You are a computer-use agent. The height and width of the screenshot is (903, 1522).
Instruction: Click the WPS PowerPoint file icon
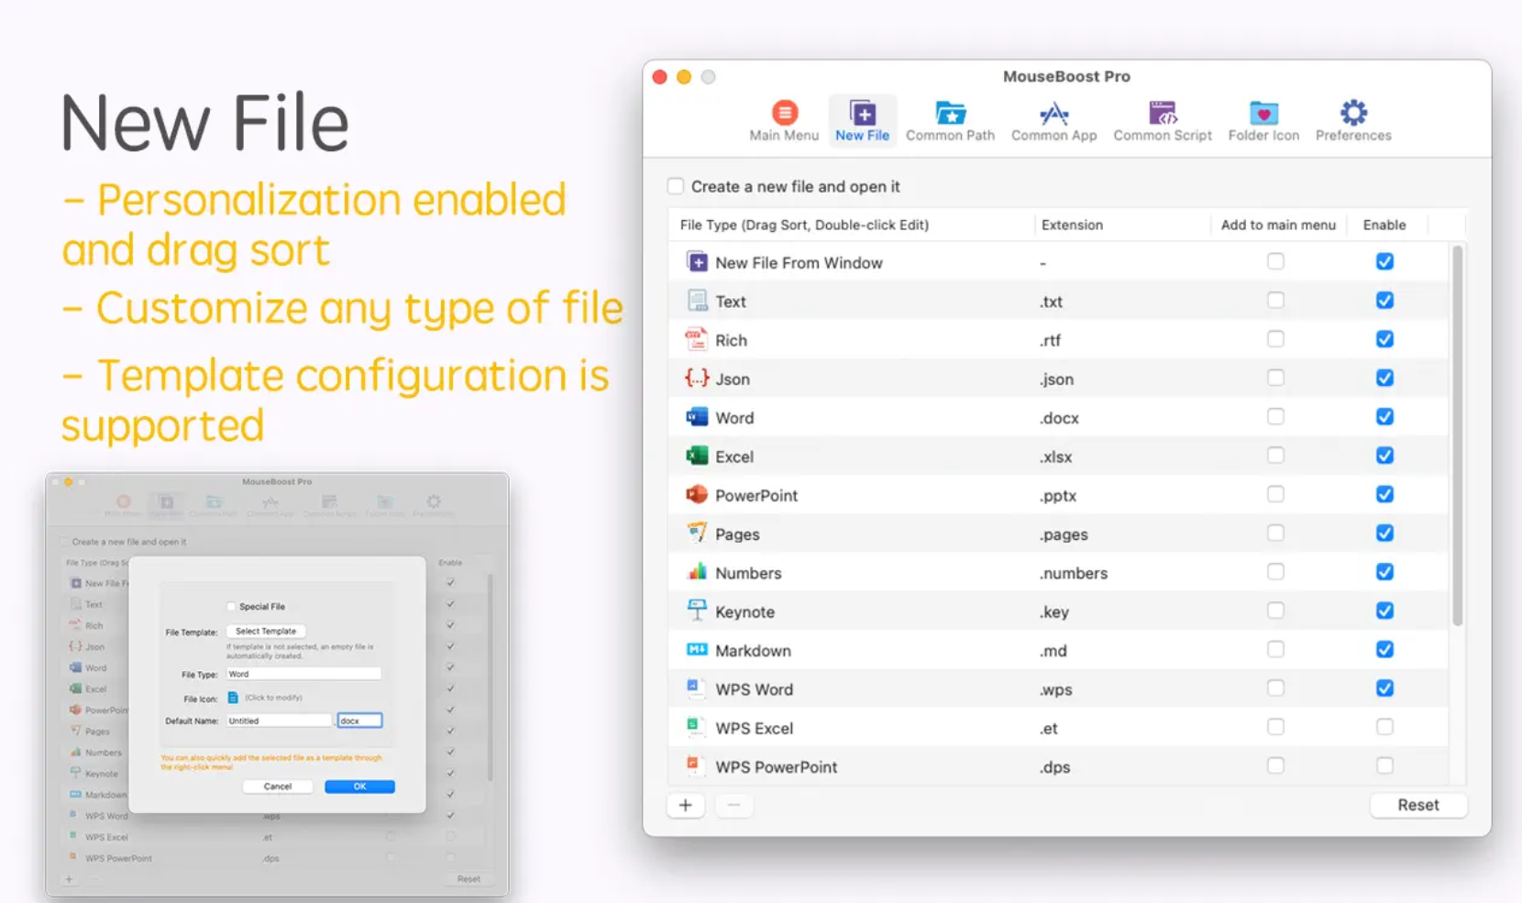(x=697, y=766)
